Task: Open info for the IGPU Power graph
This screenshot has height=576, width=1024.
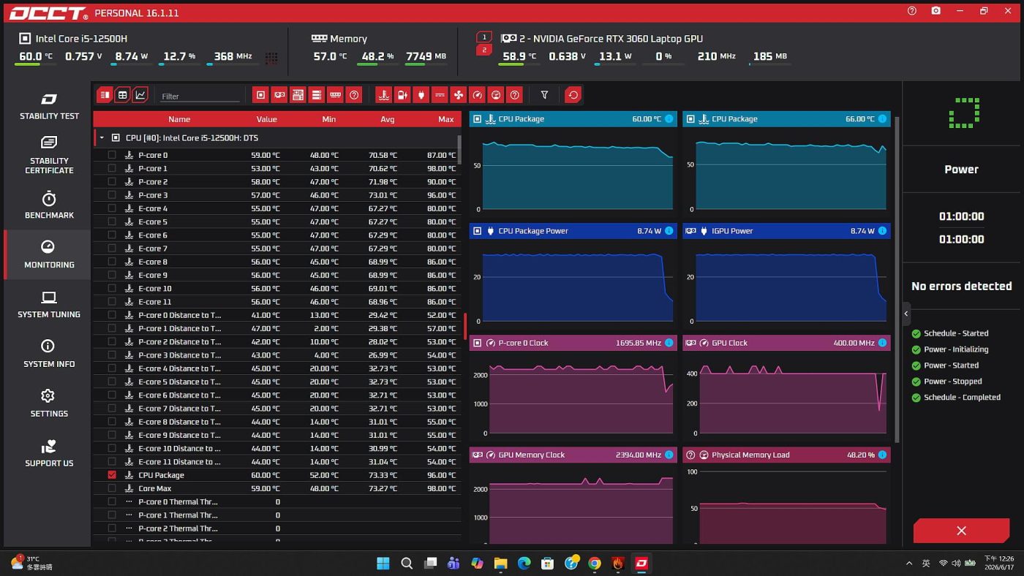Action: tap(882, 231)
